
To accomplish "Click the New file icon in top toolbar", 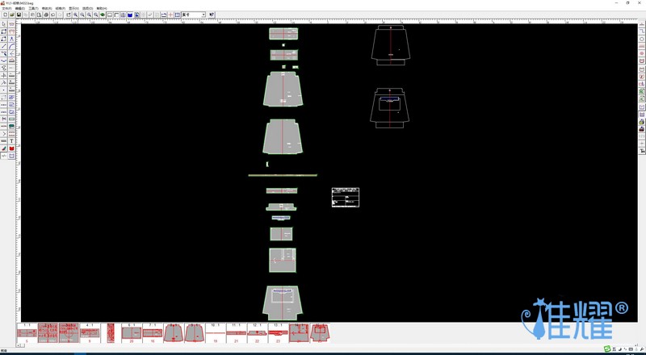I will pos(5,15).
